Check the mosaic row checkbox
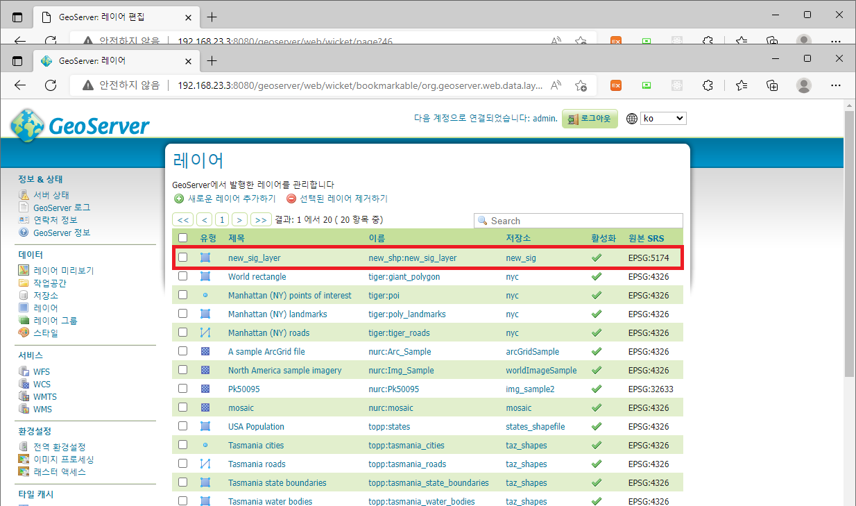Viewport: 856px width, 506px height. click(182, 407)
